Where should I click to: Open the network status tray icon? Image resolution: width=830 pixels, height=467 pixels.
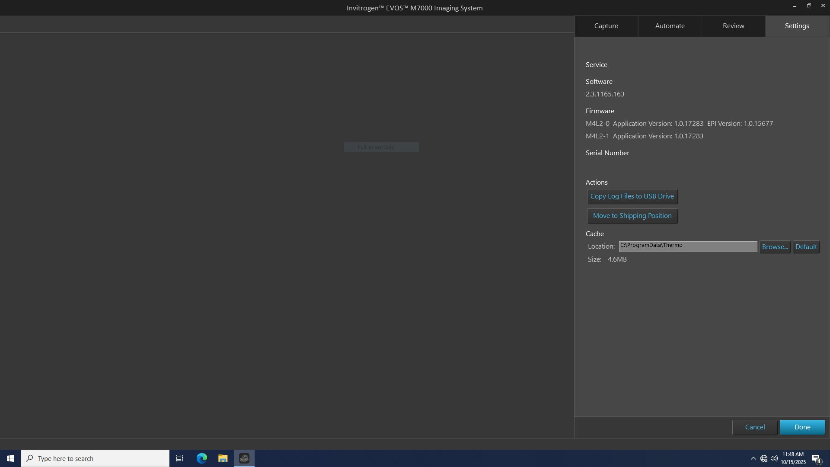click(x=763, y=458)
